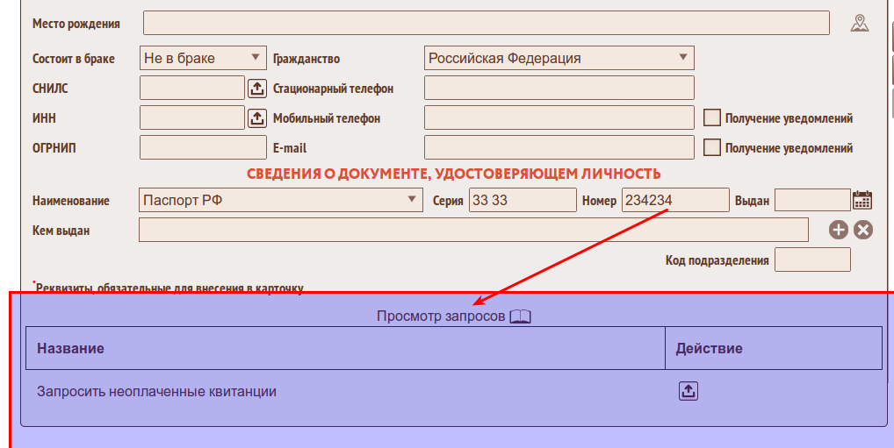Enable notifications checkbox for Мобильный телефон
894x448 pixels.
[712, 117]
